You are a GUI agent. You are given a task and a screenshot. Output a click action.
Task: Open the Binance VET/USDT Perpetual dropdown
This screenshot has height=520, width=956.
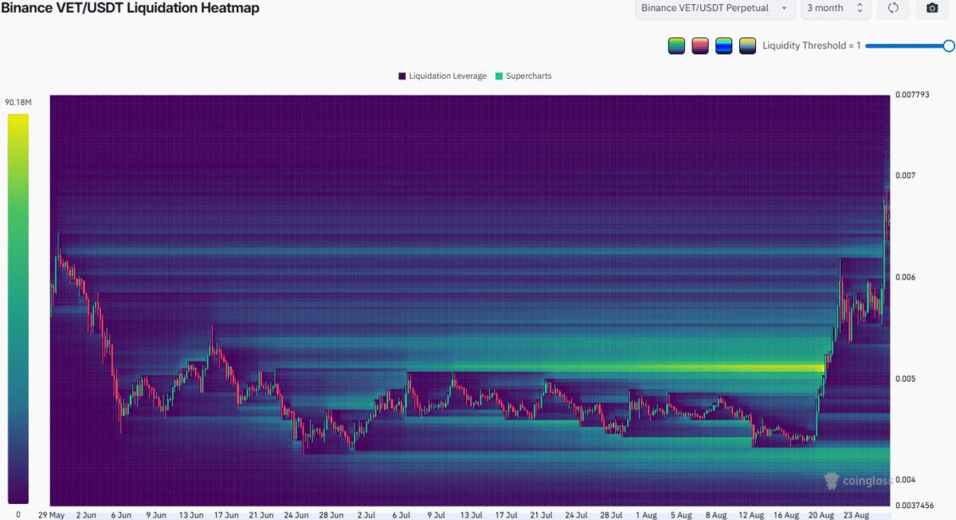(715, 8)
